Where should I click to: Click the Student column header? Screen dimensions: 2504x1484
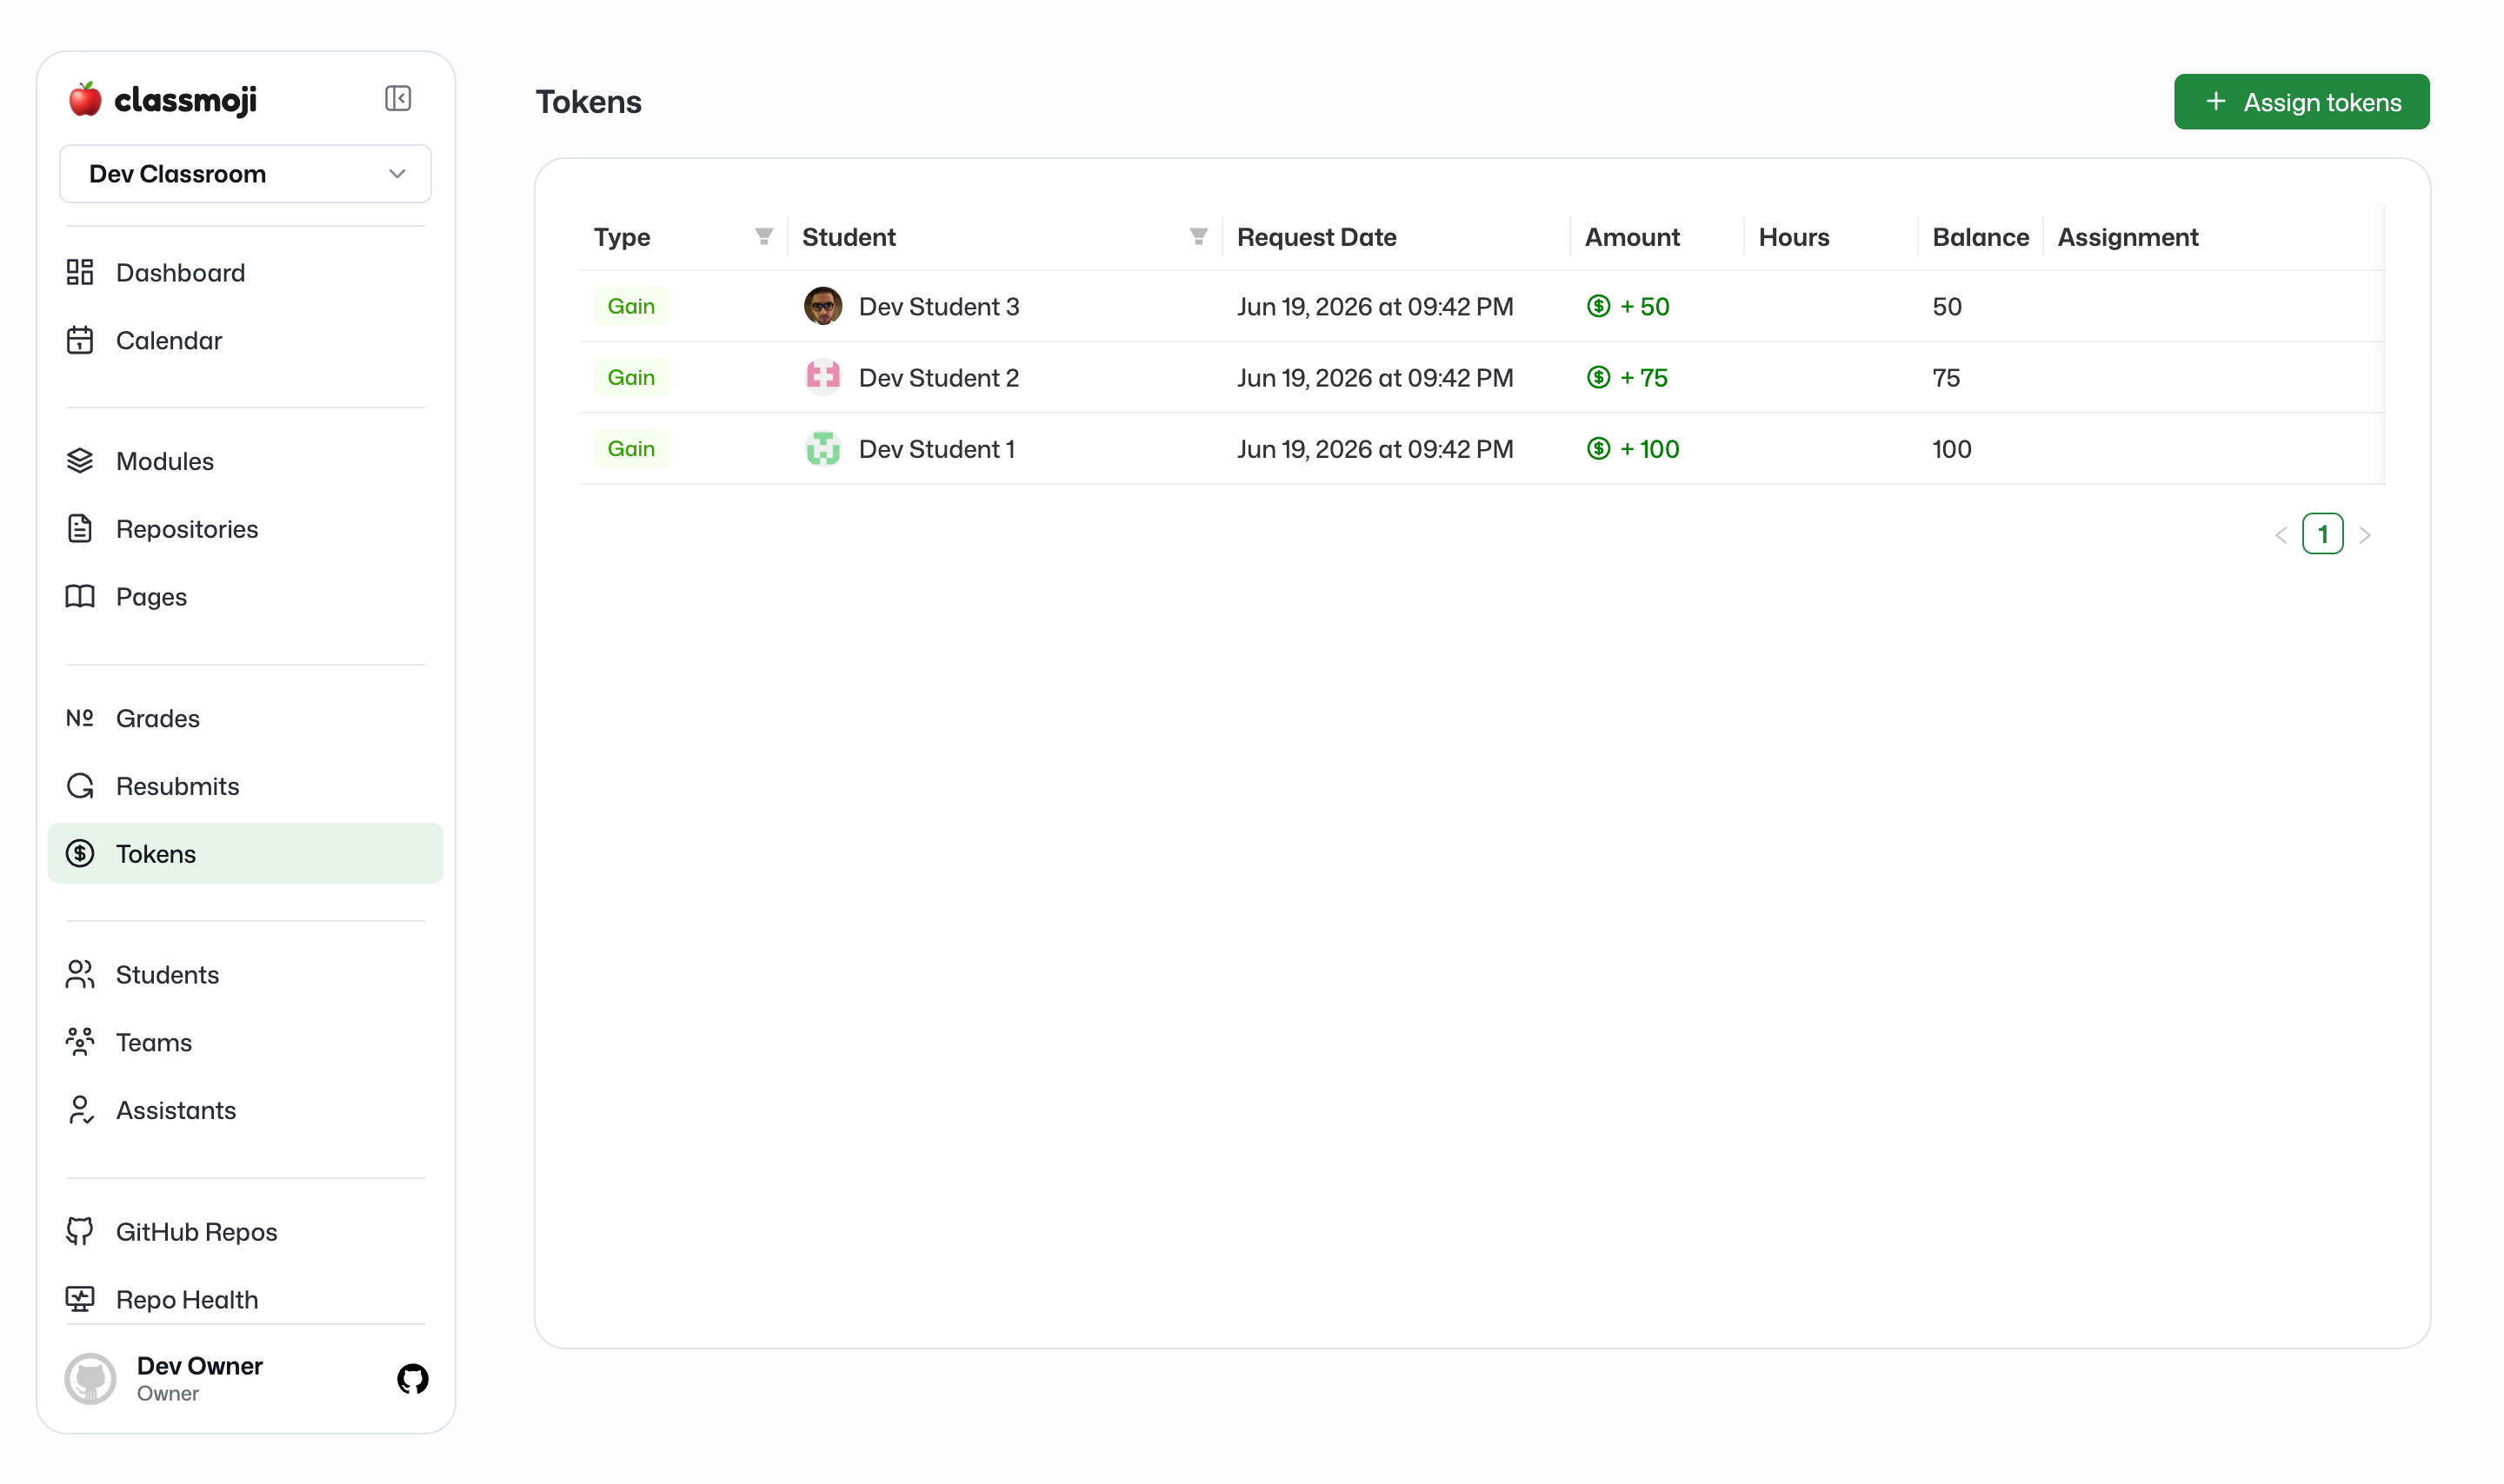click(849, 237)
